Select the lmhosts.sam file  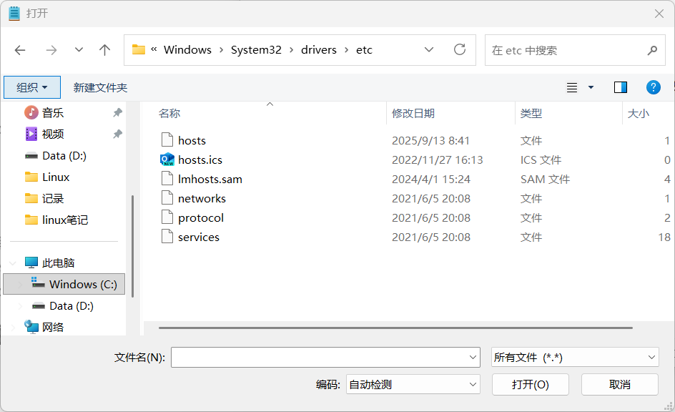tap(210, 179)
